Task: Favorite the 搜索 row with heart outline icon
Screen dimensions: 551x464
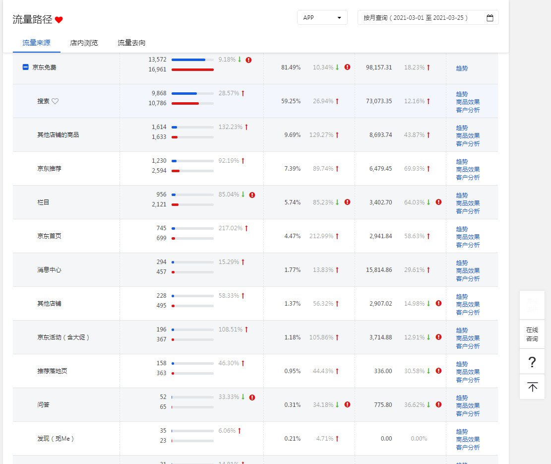Action: pos(55,101)
